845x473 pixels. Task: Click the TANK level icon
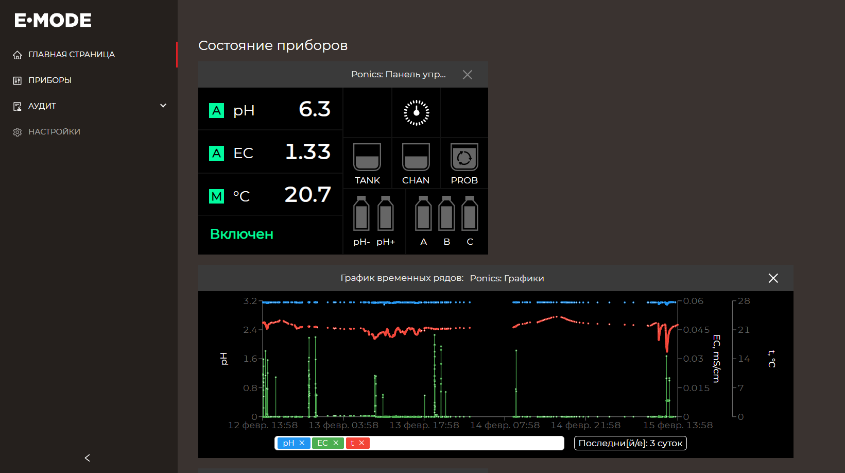pyautogui.click(x=367, y=158)
